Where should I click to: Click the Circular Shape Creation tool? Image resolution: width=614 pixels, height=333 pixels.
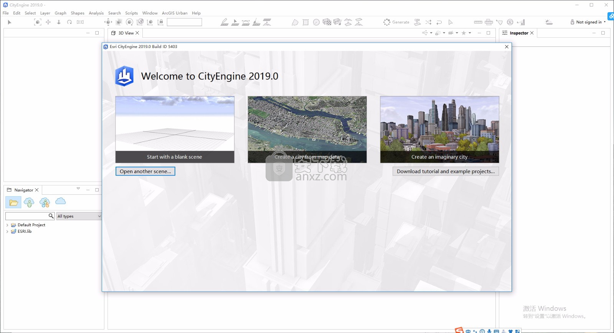pos(316,22)
